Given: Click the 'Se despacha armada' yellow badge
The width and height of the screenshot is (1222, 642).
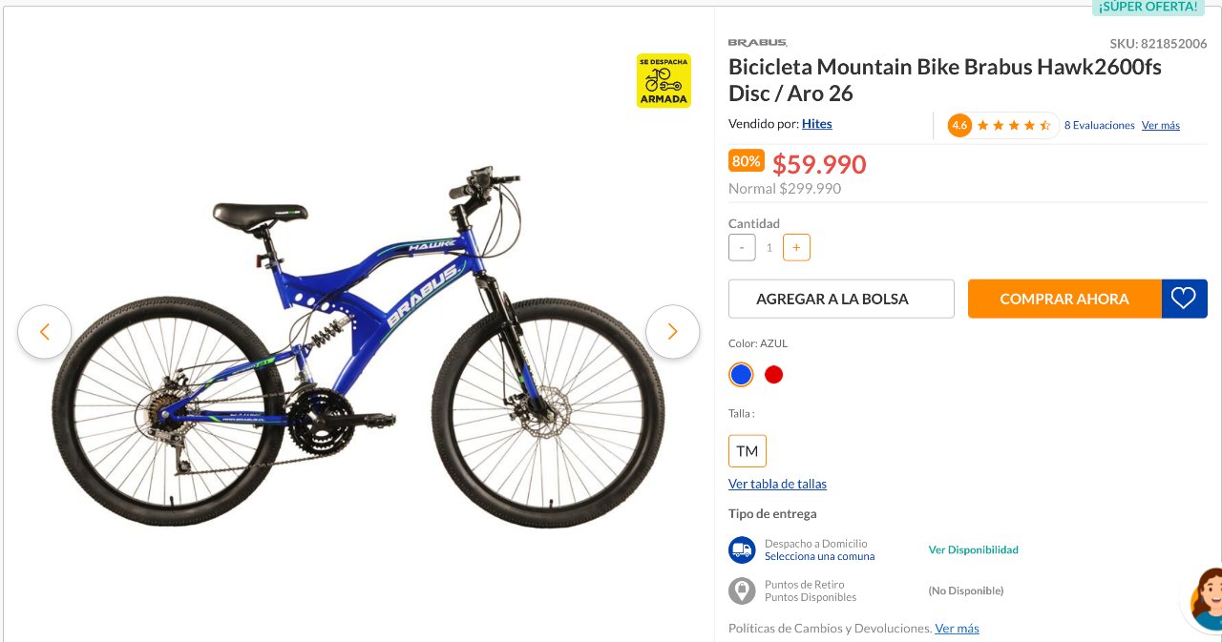Looking at the screenshot, I should pyautogui.click(x=664, y=80).
